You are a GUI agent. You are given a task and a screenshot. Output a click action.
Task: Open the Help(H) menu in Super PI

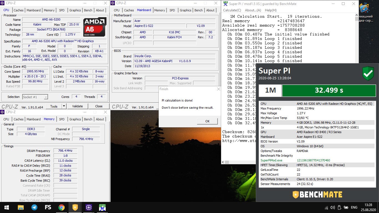[x=271, y=10]
